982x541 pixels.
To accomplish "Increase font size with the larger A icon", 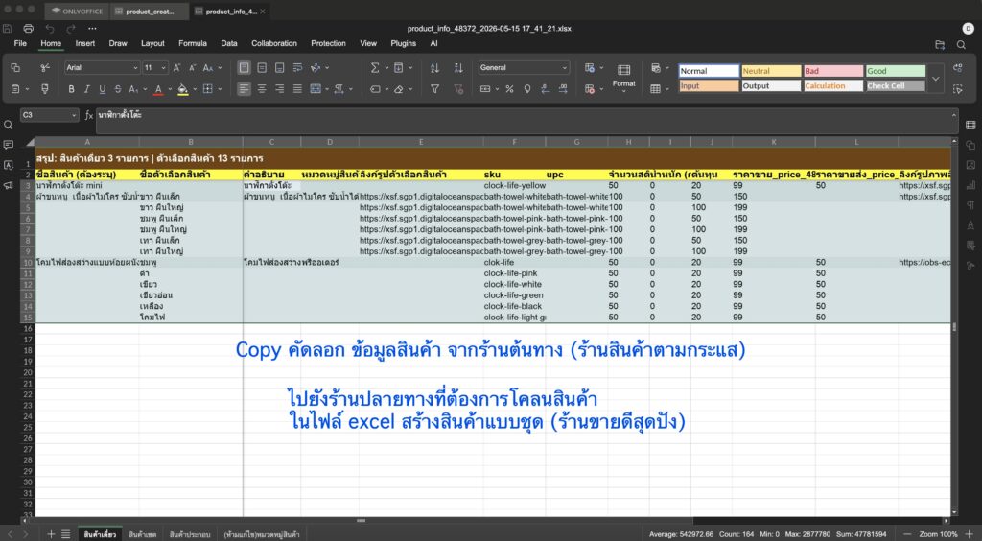I will point(176,67).
